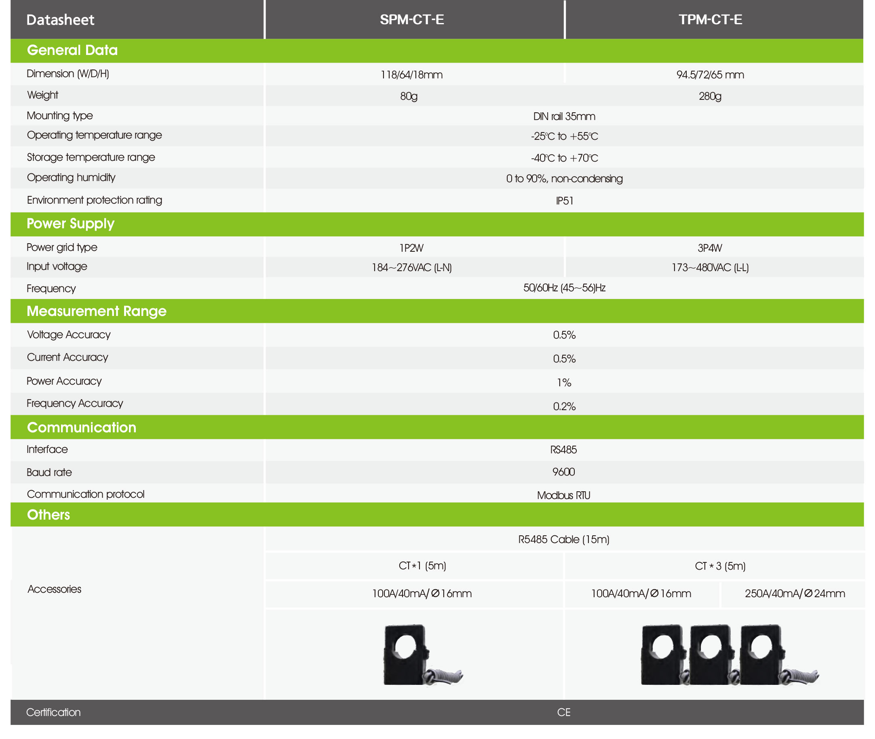Select the Others section heading

48,514
